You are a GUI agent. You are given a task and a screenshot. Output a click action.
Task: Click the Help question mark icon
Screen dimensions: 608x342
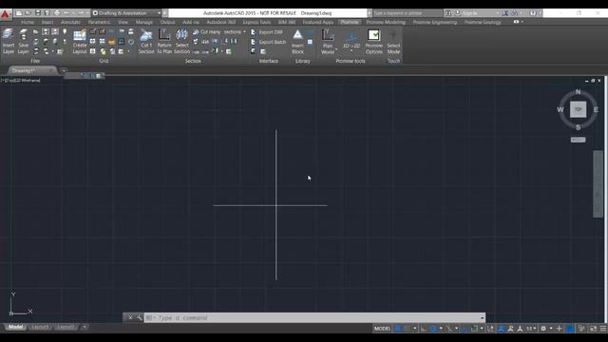pyautogui.click(x=533, y=12)
